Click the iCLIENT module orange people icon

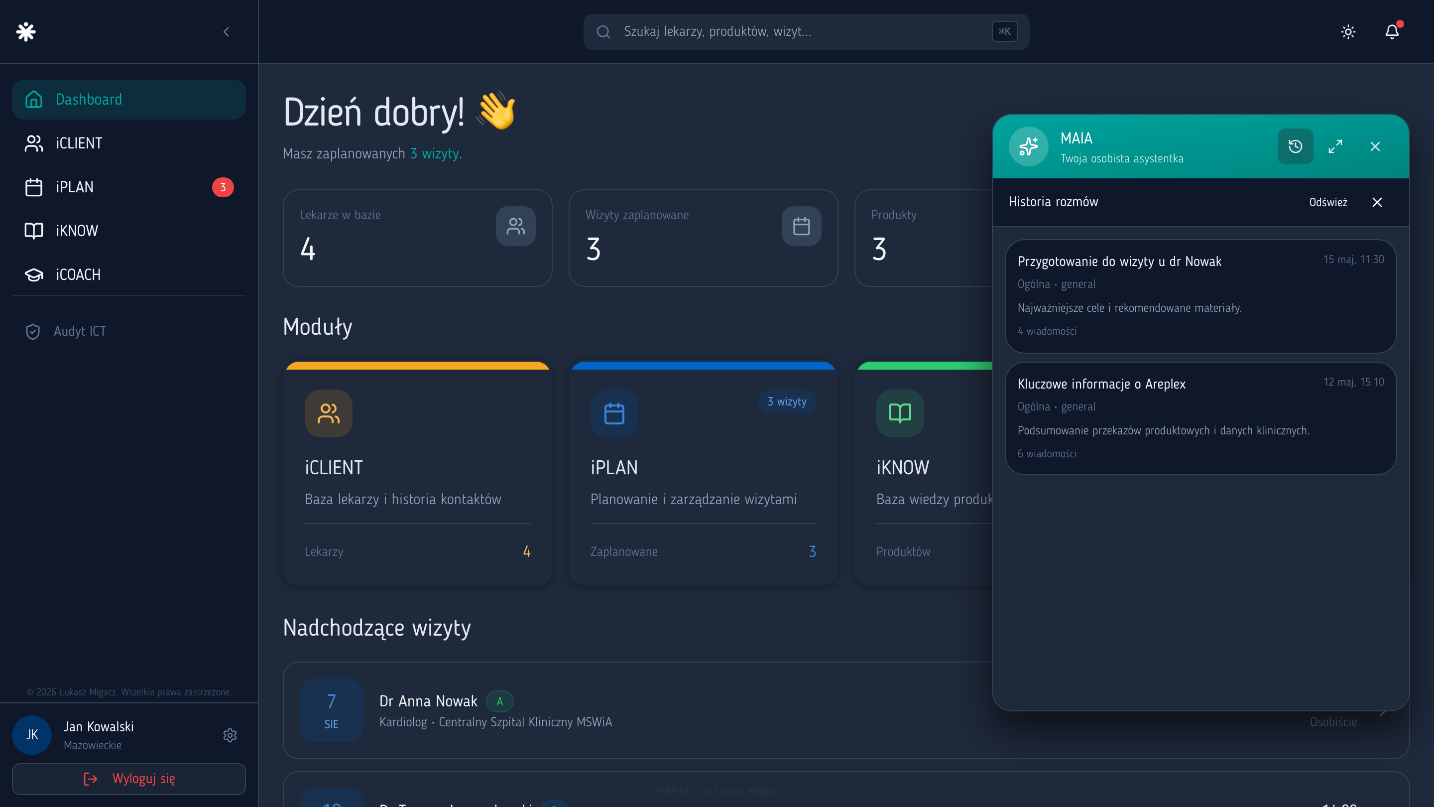point(329,413)
